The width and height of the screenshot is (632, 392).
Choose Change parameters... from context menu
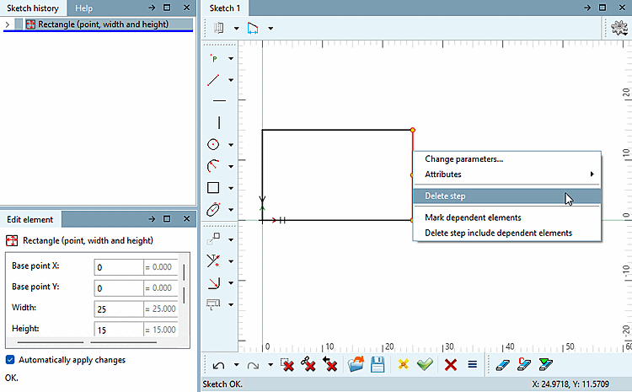(507, 158)
